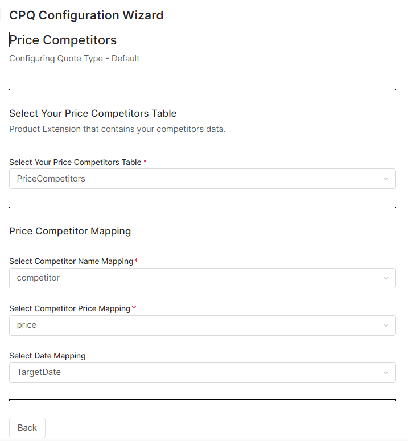Open the Competitor Price Mapping dropdown

pyautogui.click(x=202, y=325)
